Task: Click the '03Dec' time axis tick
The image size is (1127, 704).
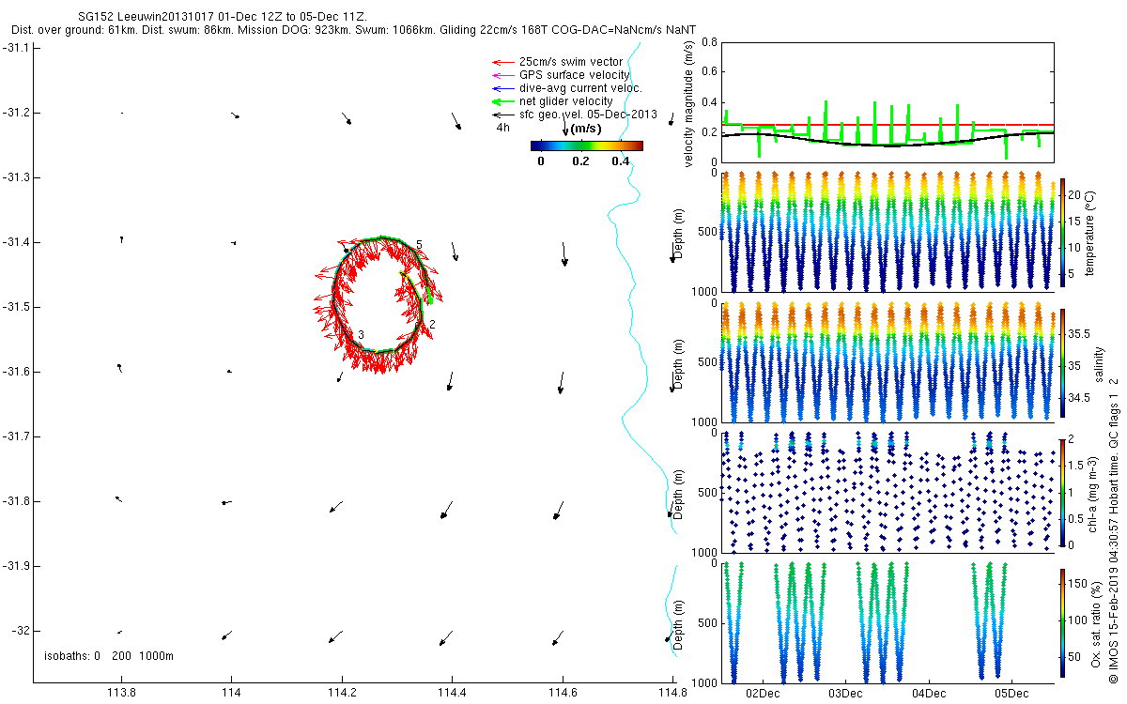Action: (x=845, y=695)
